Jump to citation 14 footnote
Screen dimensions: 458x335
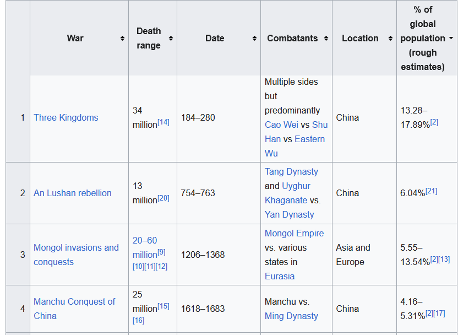(163, 122)
